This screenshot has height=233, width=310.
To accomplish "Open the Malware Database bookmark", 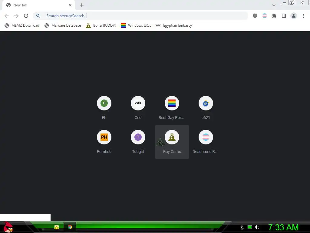I will tap(63, 25).
